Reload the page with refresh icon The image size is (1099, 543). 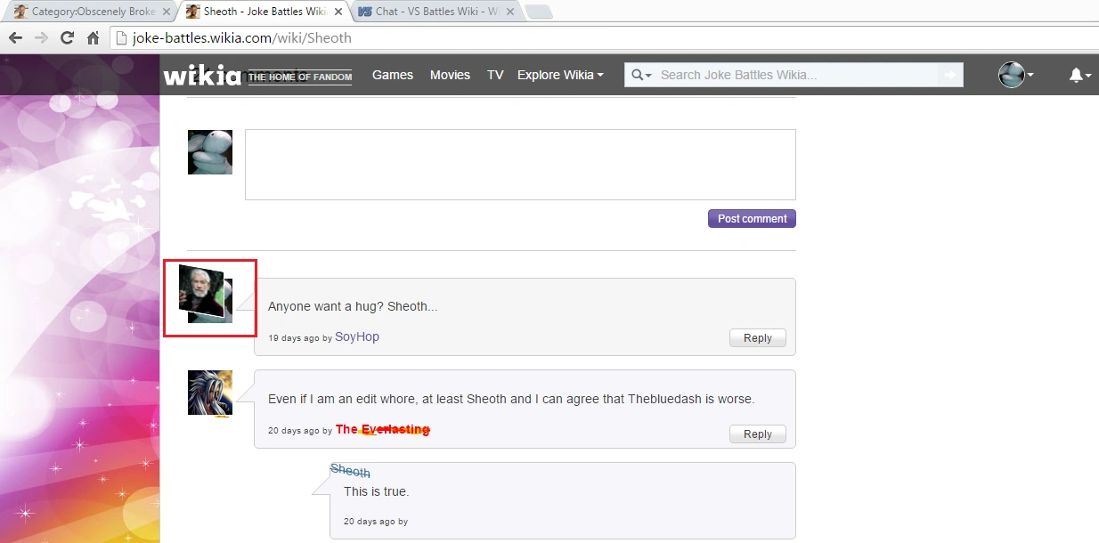click(67, 38)
